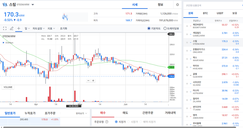This screenshot has height=128, width=243.
Task: Open the STEEM/KRW market selector dropdown
Action: tap(33, 5)
